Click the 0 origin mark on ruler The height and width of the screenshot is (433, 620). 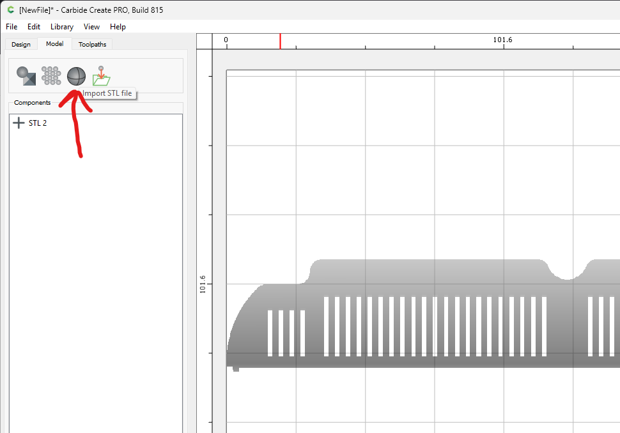(x=226, y=40)
